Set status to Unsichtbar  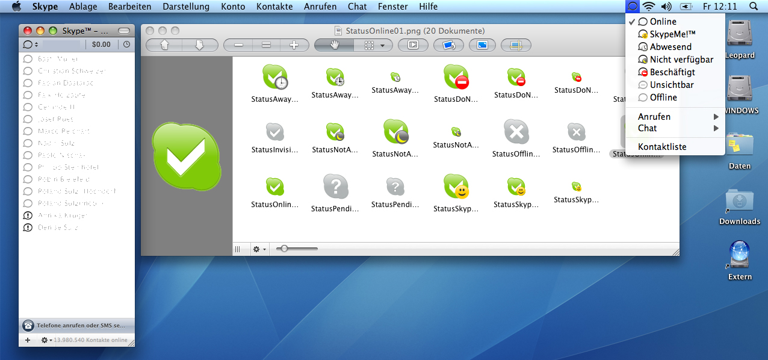pos(675,85)
